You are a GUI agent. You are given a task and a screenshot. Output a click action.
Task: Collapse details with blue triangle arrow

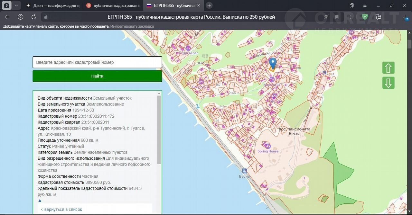[40, 201]
